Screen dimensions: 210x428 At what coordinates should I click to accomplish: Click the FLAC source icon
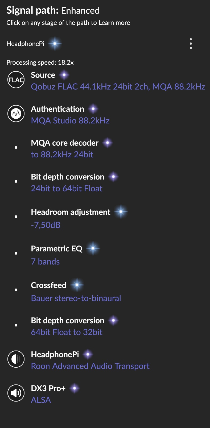(x=16, y=80)
